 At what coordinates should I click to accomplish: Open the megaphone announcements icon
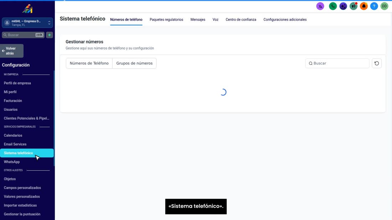pos(354,6)
